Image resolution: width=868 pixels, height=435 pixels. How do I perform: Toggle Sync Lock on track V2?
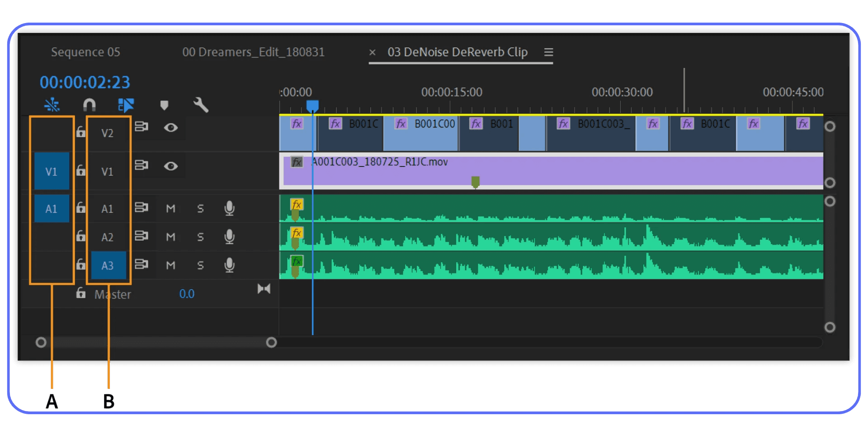(142, 127)
